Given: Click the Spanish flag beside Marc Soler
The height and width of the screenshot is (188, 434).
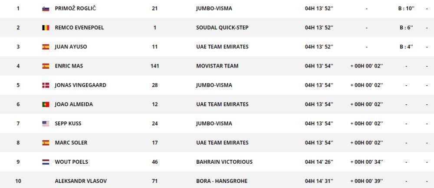Looking at the screenshot, I should pyautogui.click(x=46, y=143).
